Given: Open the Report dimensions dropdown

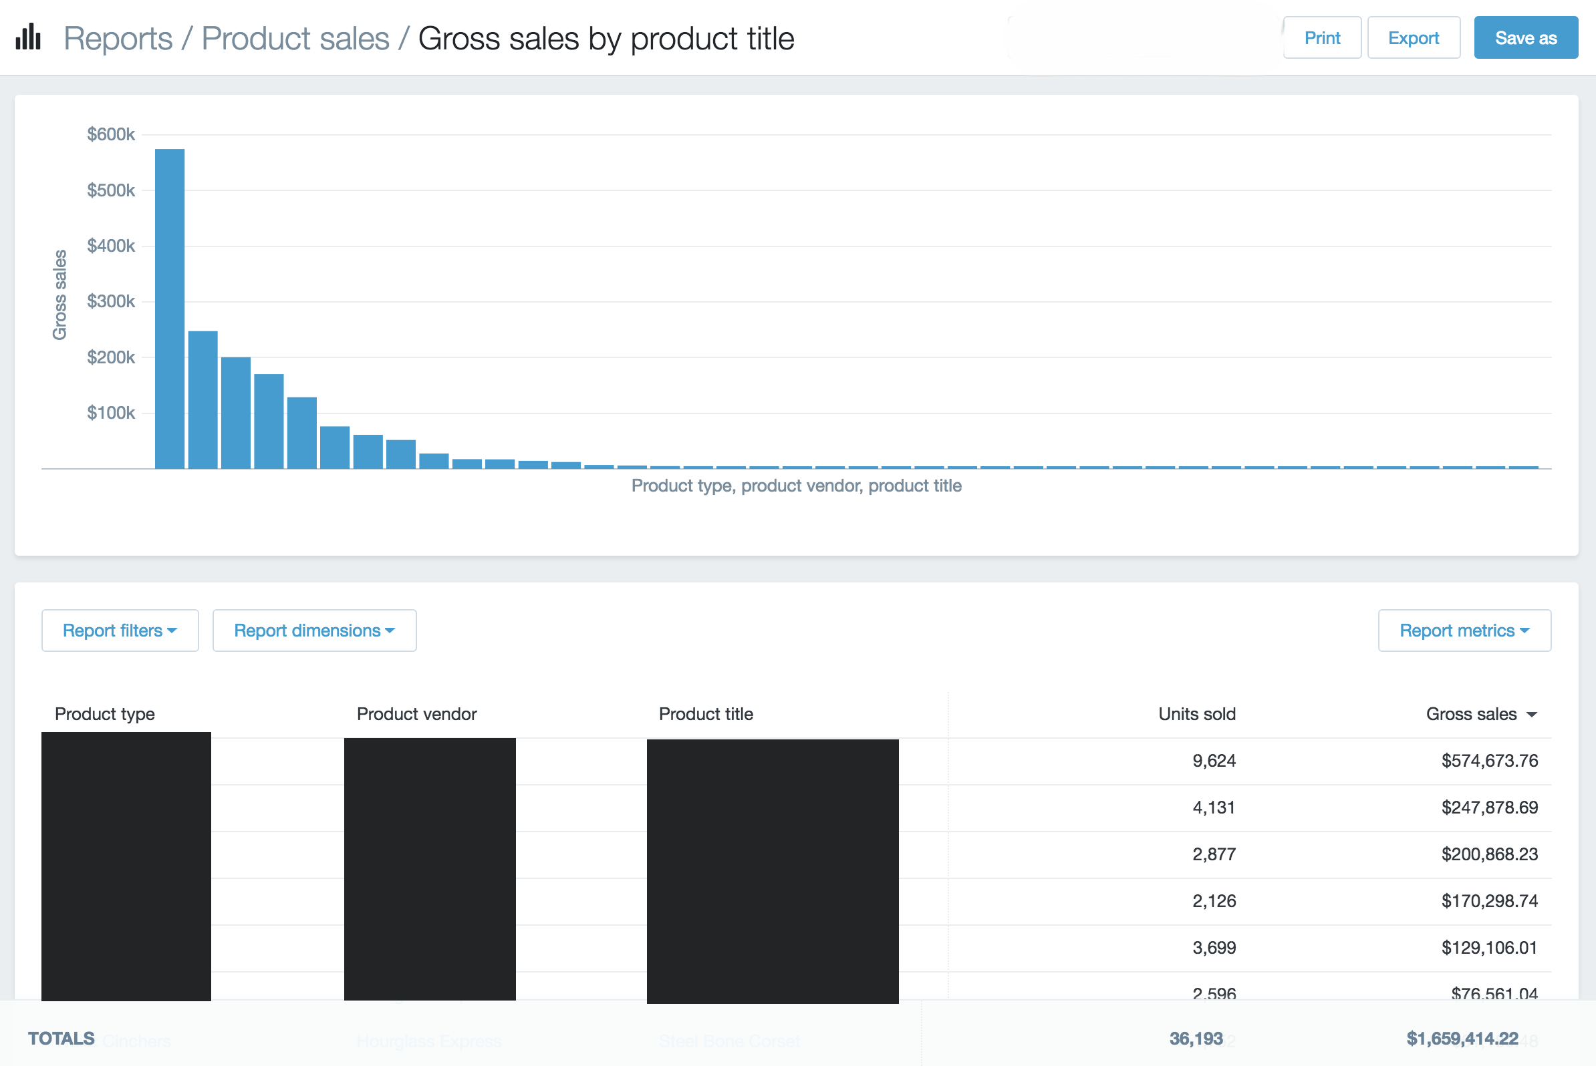Looking at the screenshot, I should [314, 631].
